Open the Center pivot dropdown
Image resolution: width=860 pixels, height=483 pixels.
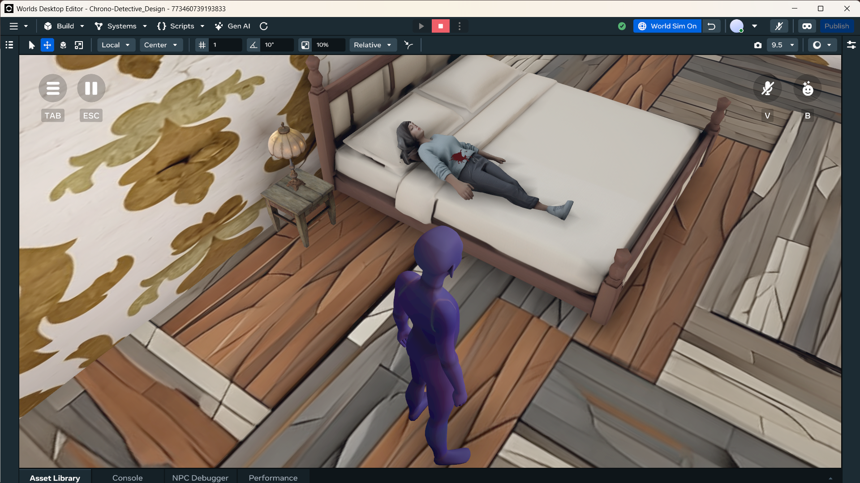(161, 45)
